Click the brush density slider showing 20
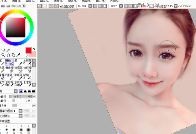196x134 pixels. tap(24, 106)
